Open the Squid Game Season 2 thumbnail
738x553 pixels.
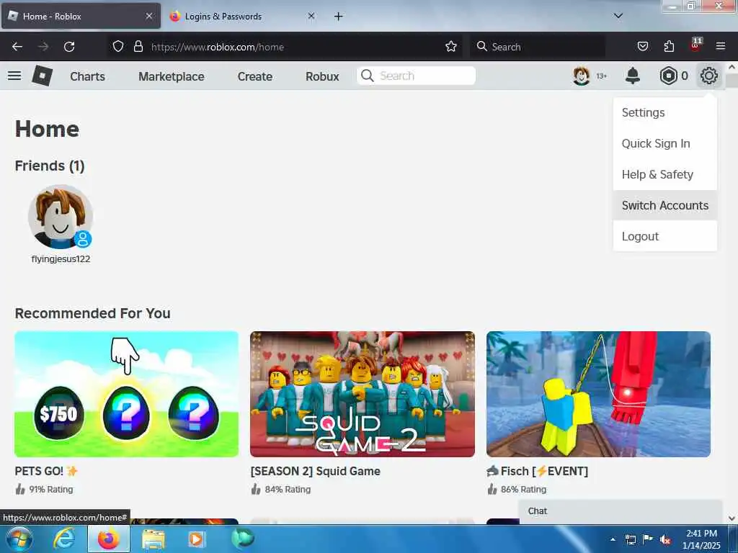click(x=363, y=394)
